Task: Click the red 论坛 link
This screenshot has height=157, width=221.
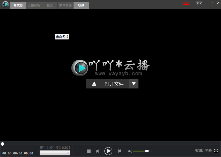Action: click(x=186, y=3)
